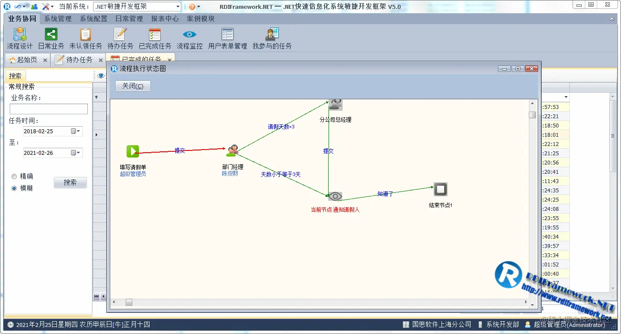Click the diagram horizontal scrollbar thumb
The height and width of the screenshot is (334, 621).
point(129,302)
